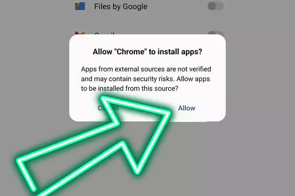Enable the Files by Google switch
The height and width of the screenshot is (196, 295).
coord(216,6)
